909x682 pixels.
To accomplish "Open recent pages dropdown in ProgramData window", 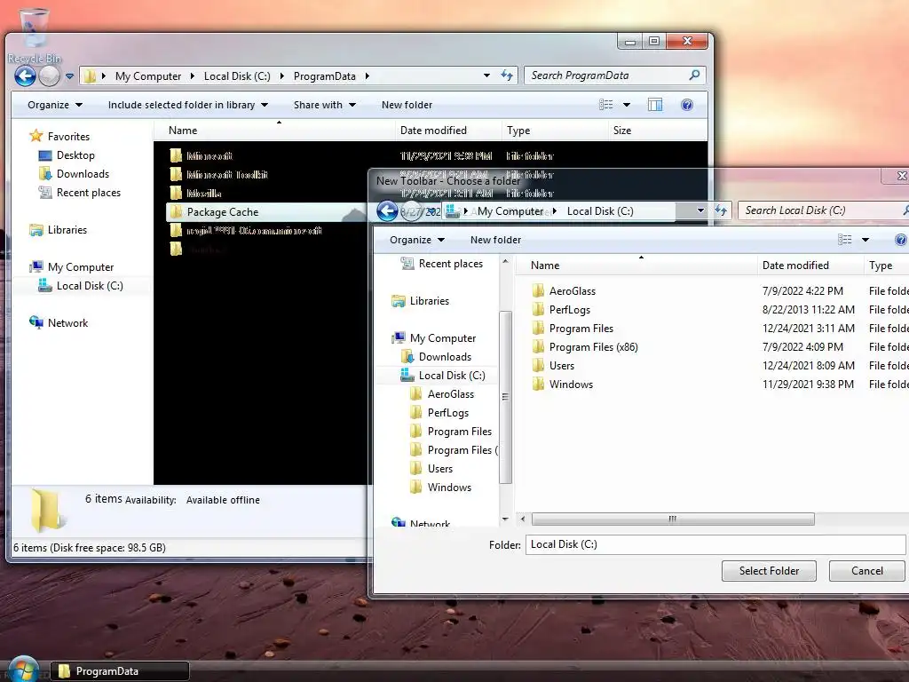I will tap(69, 76).
